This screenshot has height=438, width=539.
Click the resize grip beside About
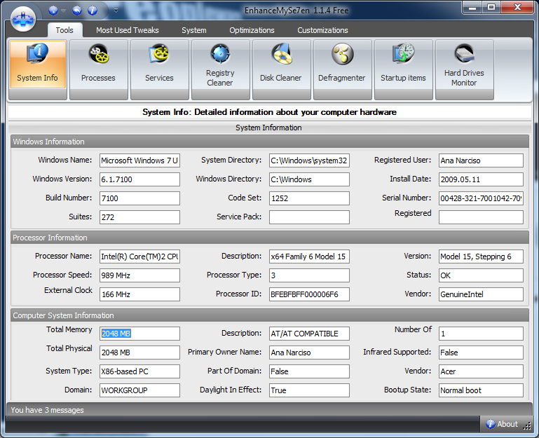(527, 426)
